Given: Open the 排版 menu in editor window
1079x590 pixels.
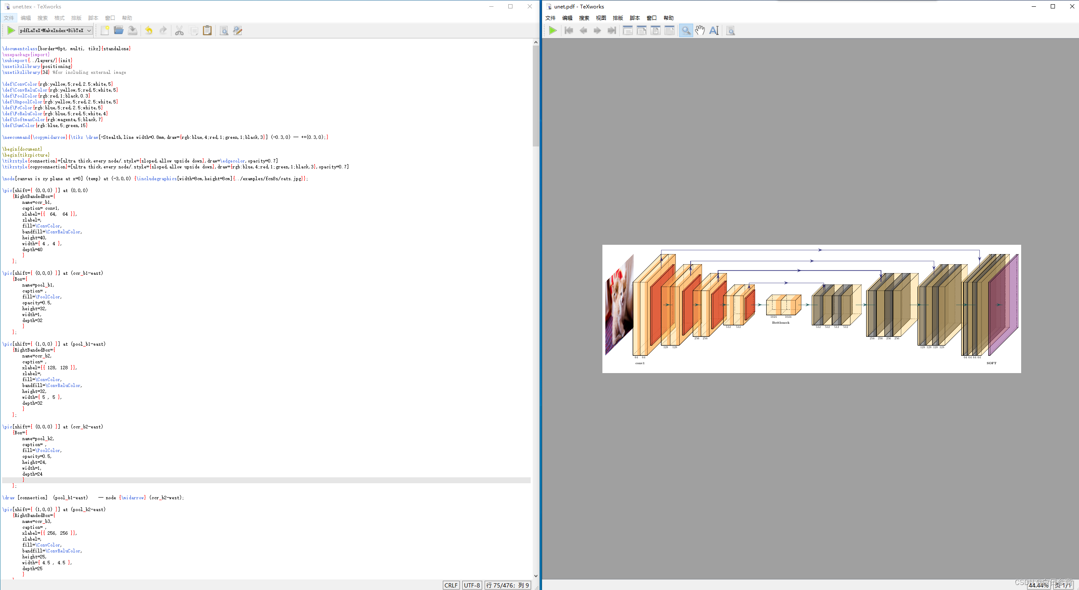Looking at the screenshot, I should tap(76, 18).
